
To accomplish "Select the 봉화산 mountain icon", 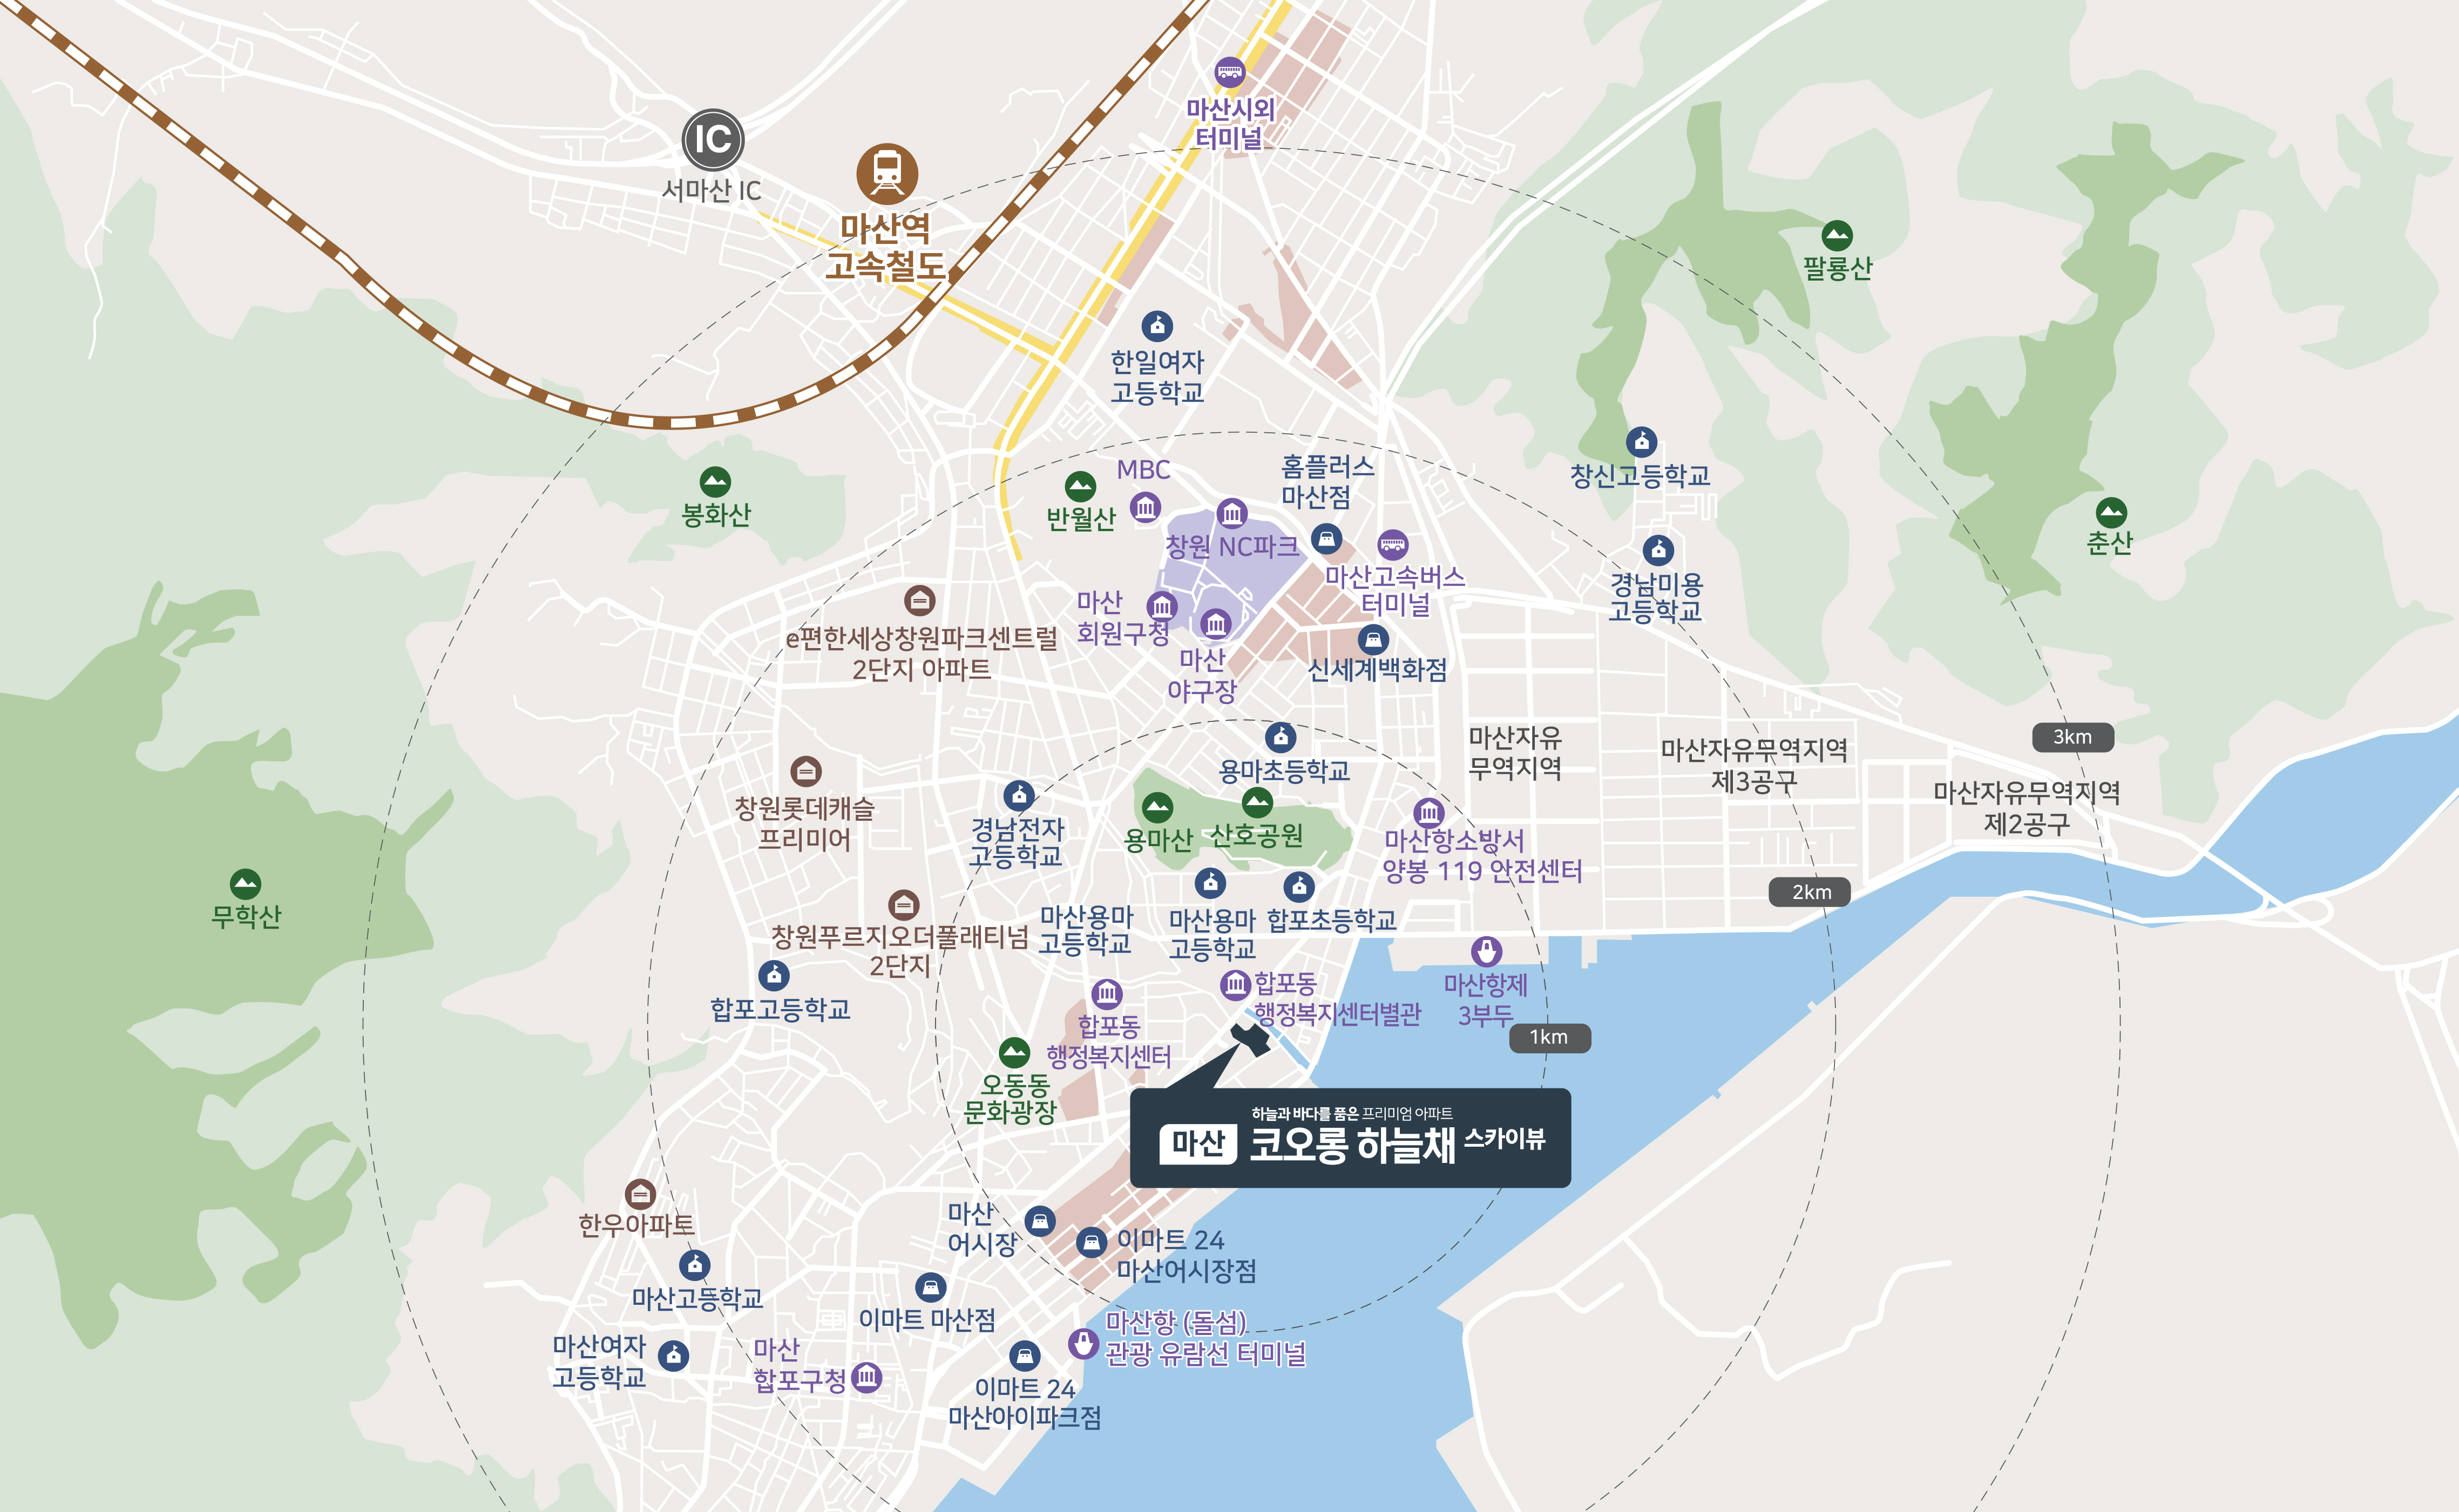I will click(x=715, y=482).
